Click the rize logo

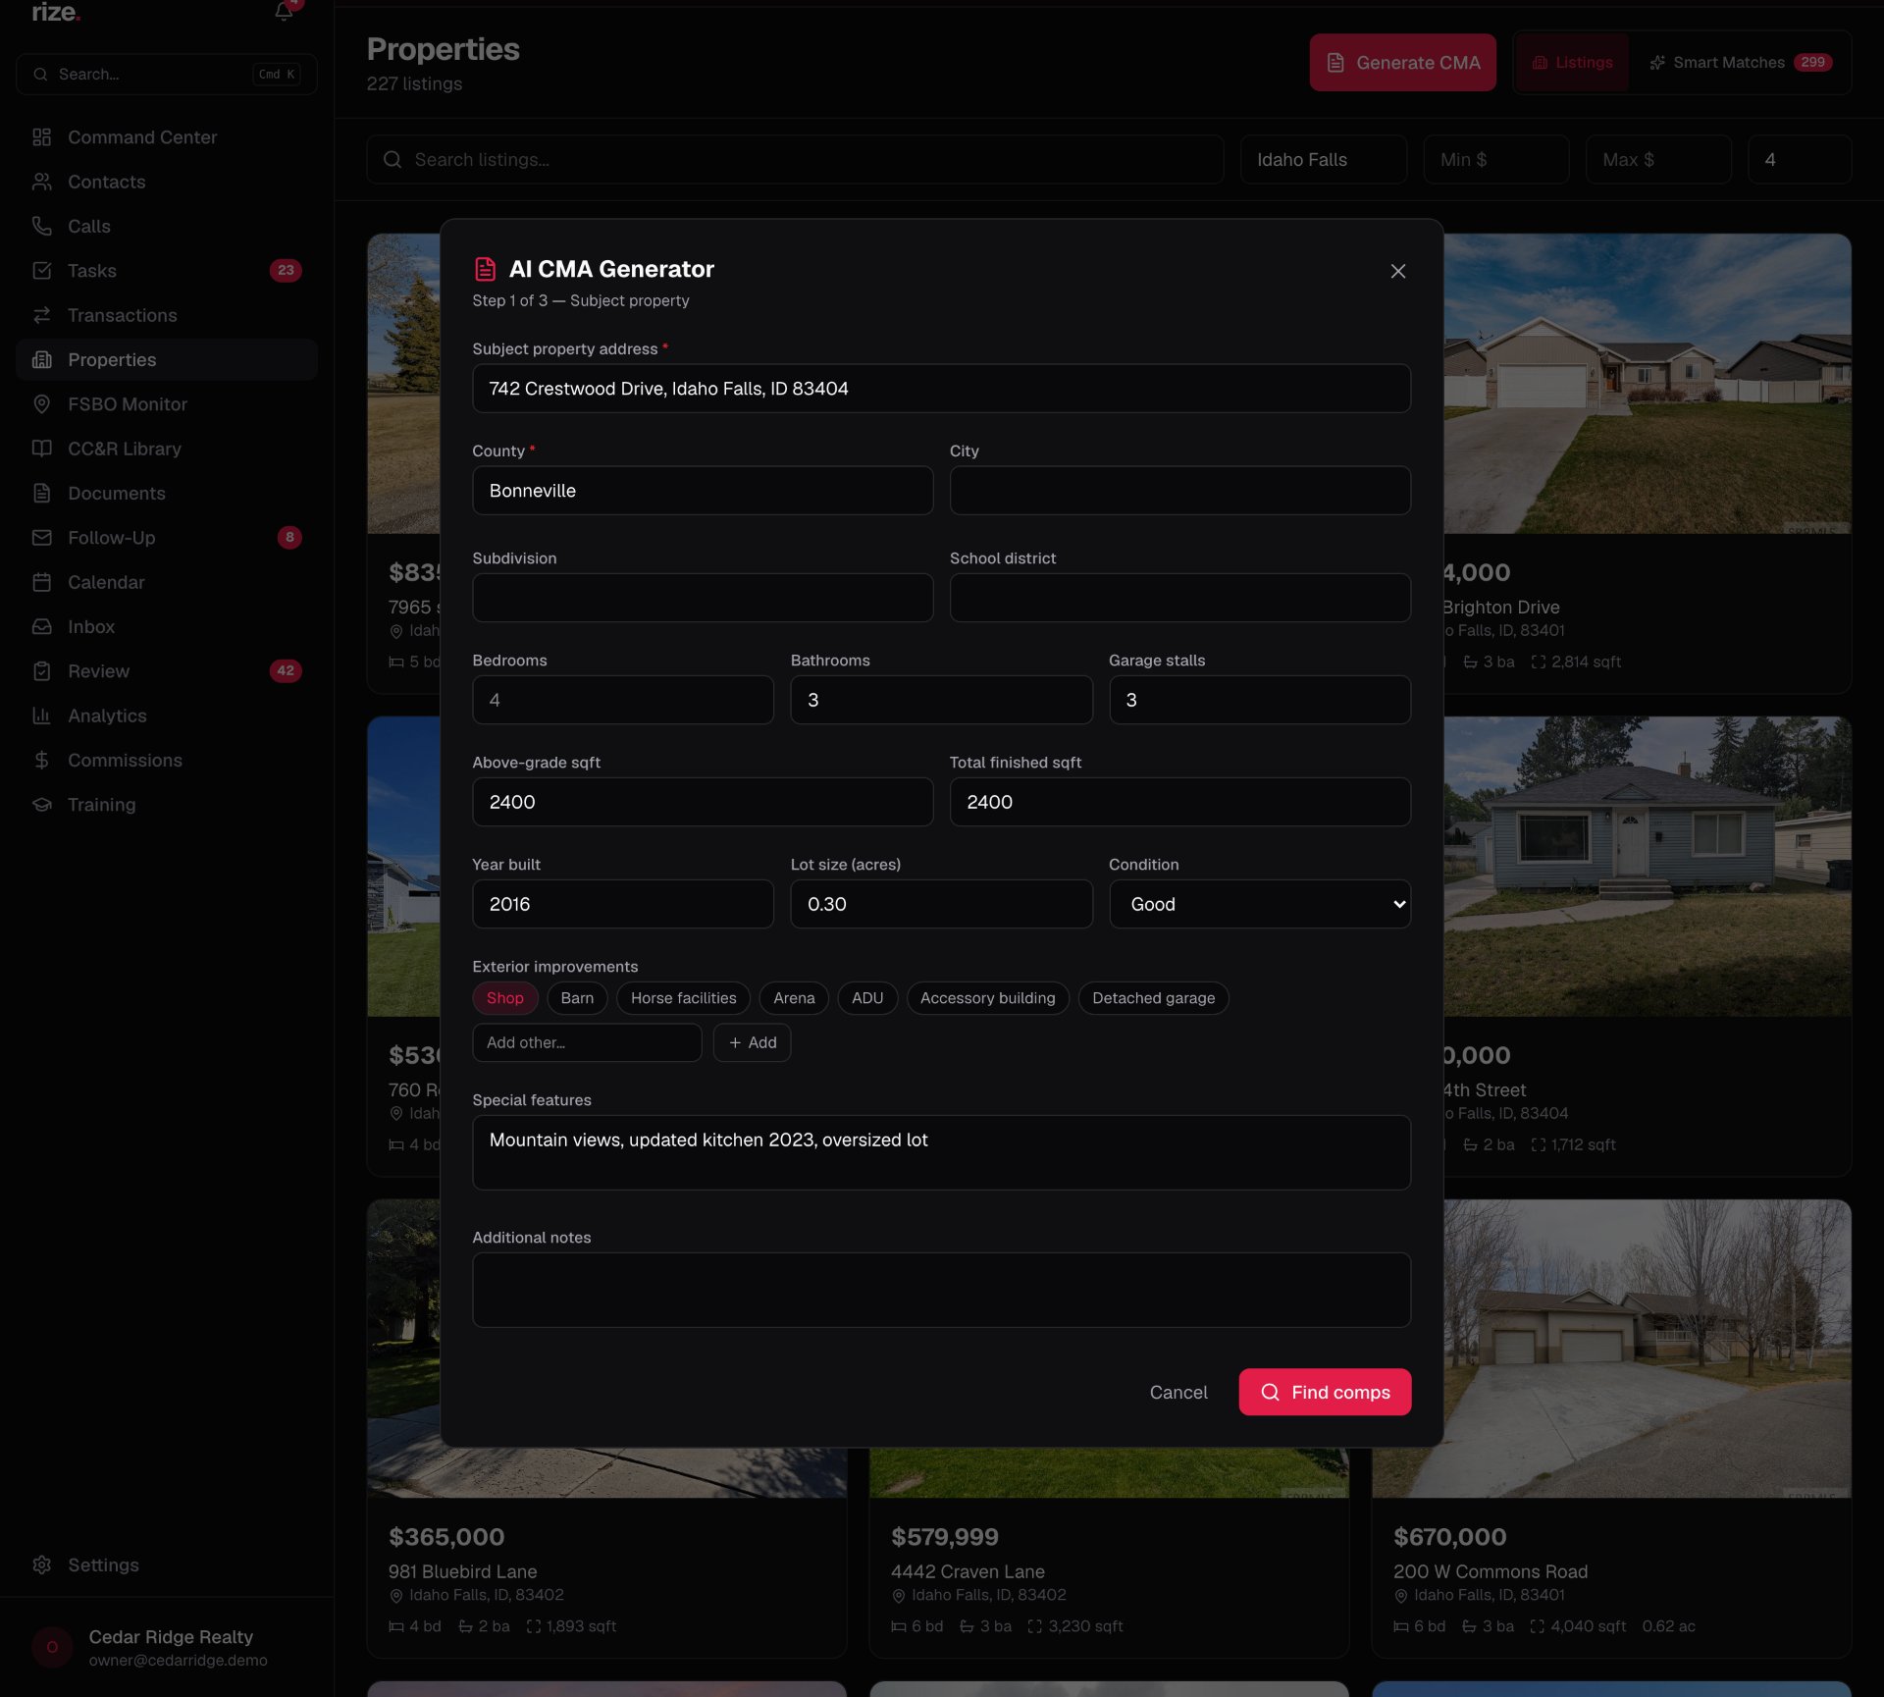point(56,13)
